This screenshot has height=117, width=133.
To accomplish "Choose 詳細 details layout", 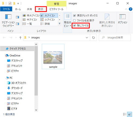I will (45, 24).
